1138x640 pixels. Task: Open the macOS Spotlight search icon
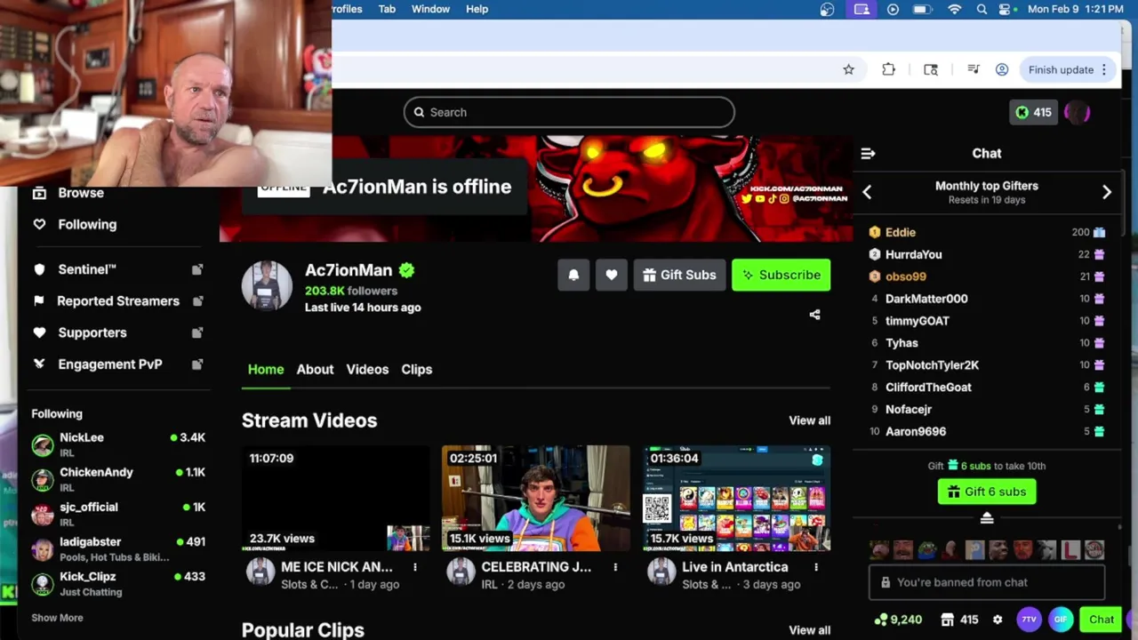(x=982, y=9)
